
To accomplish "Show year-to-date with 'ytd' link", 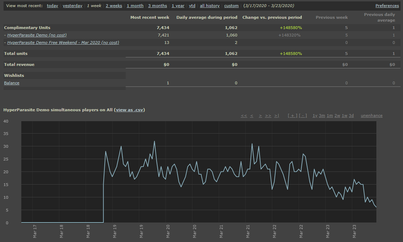I will click(192, 6).
